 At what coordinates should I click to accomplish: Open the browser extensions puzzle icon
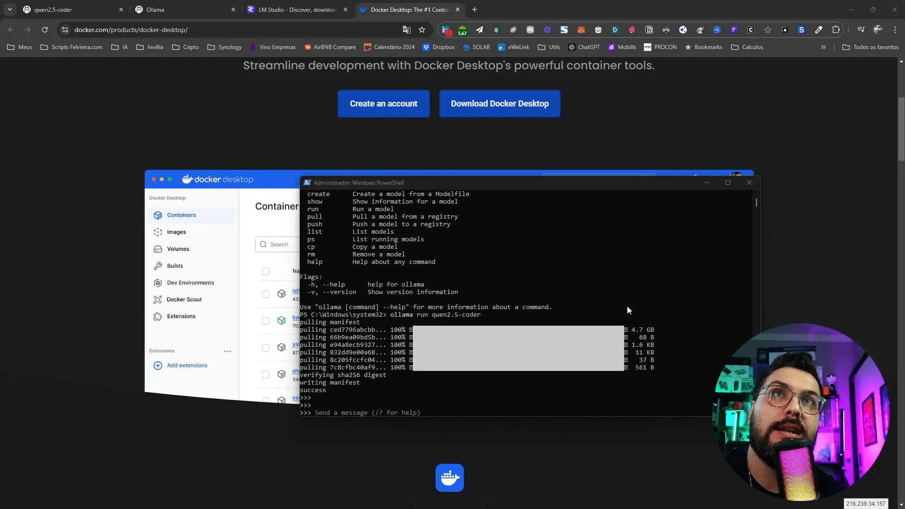(836, 30)
